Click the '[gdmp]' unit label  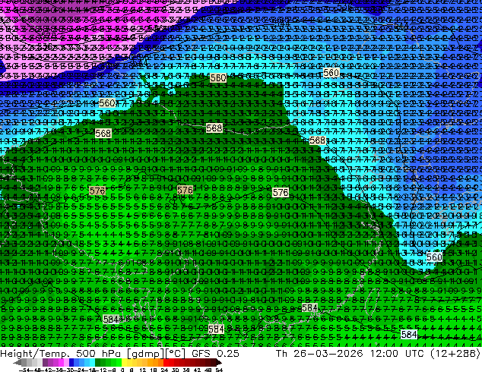click(x=144, y=354)
